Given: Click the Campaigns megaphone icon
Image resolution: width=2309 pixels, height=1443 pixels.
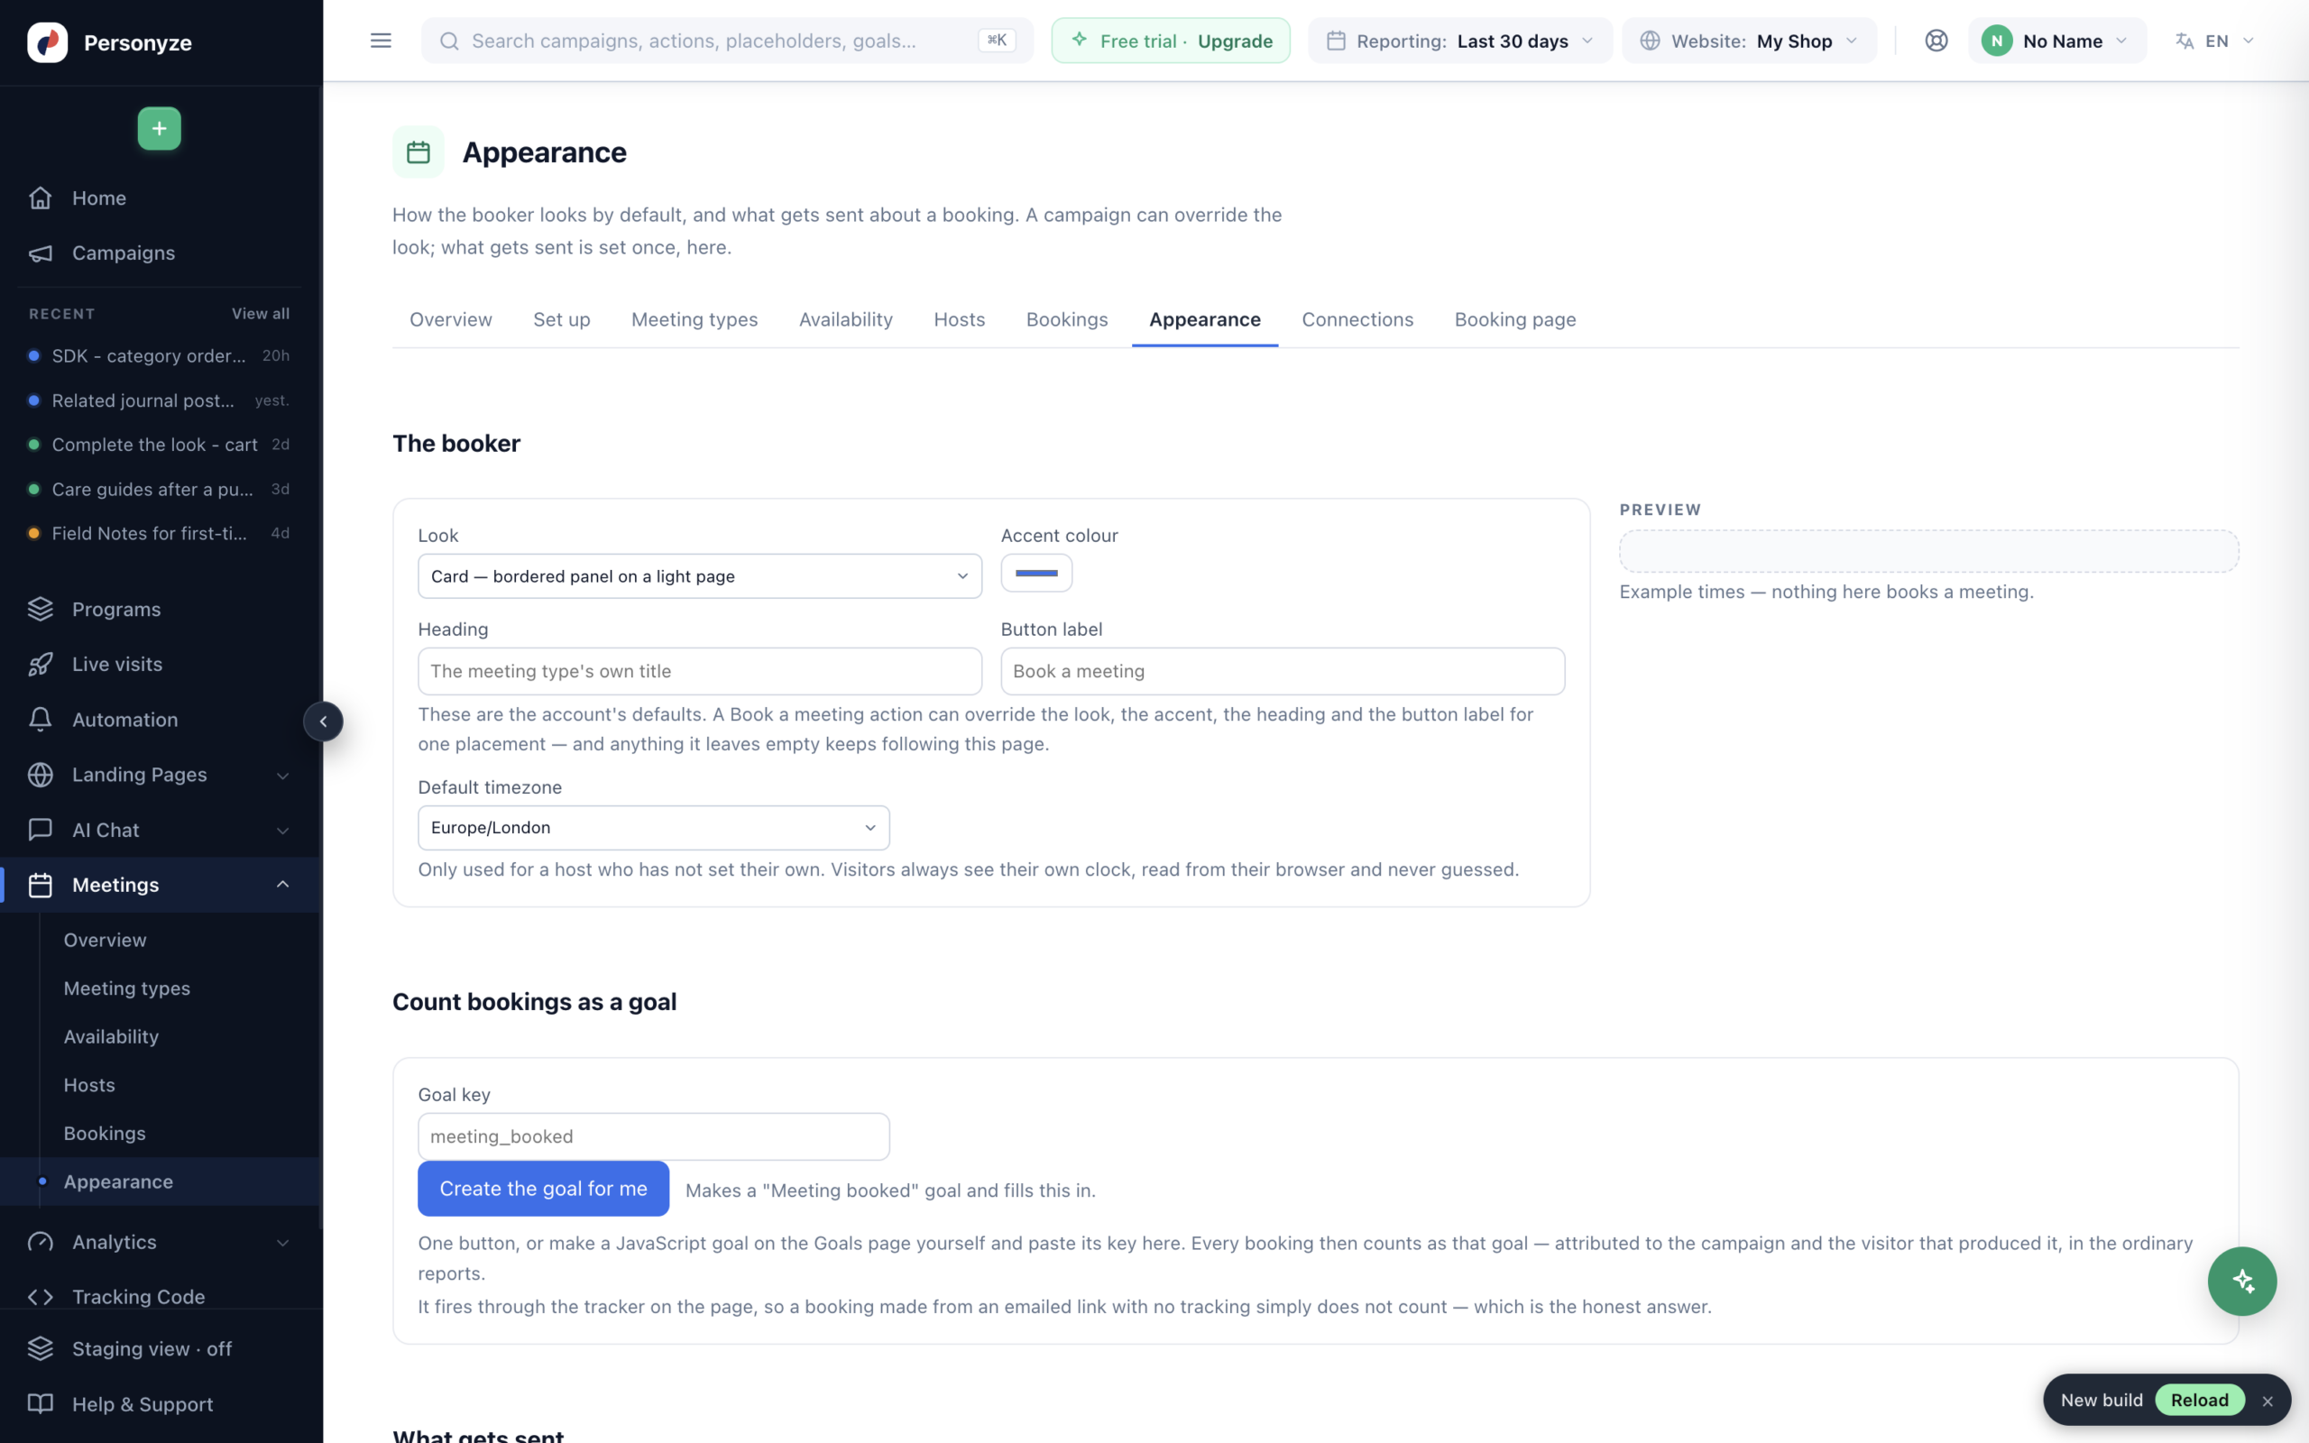Looking at the screenshot, I should click(x=40, y=253).
